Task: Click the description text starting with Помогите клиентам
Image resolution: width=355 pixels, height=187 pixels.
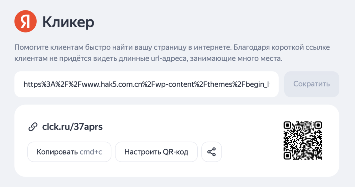Action: [172, 53]
